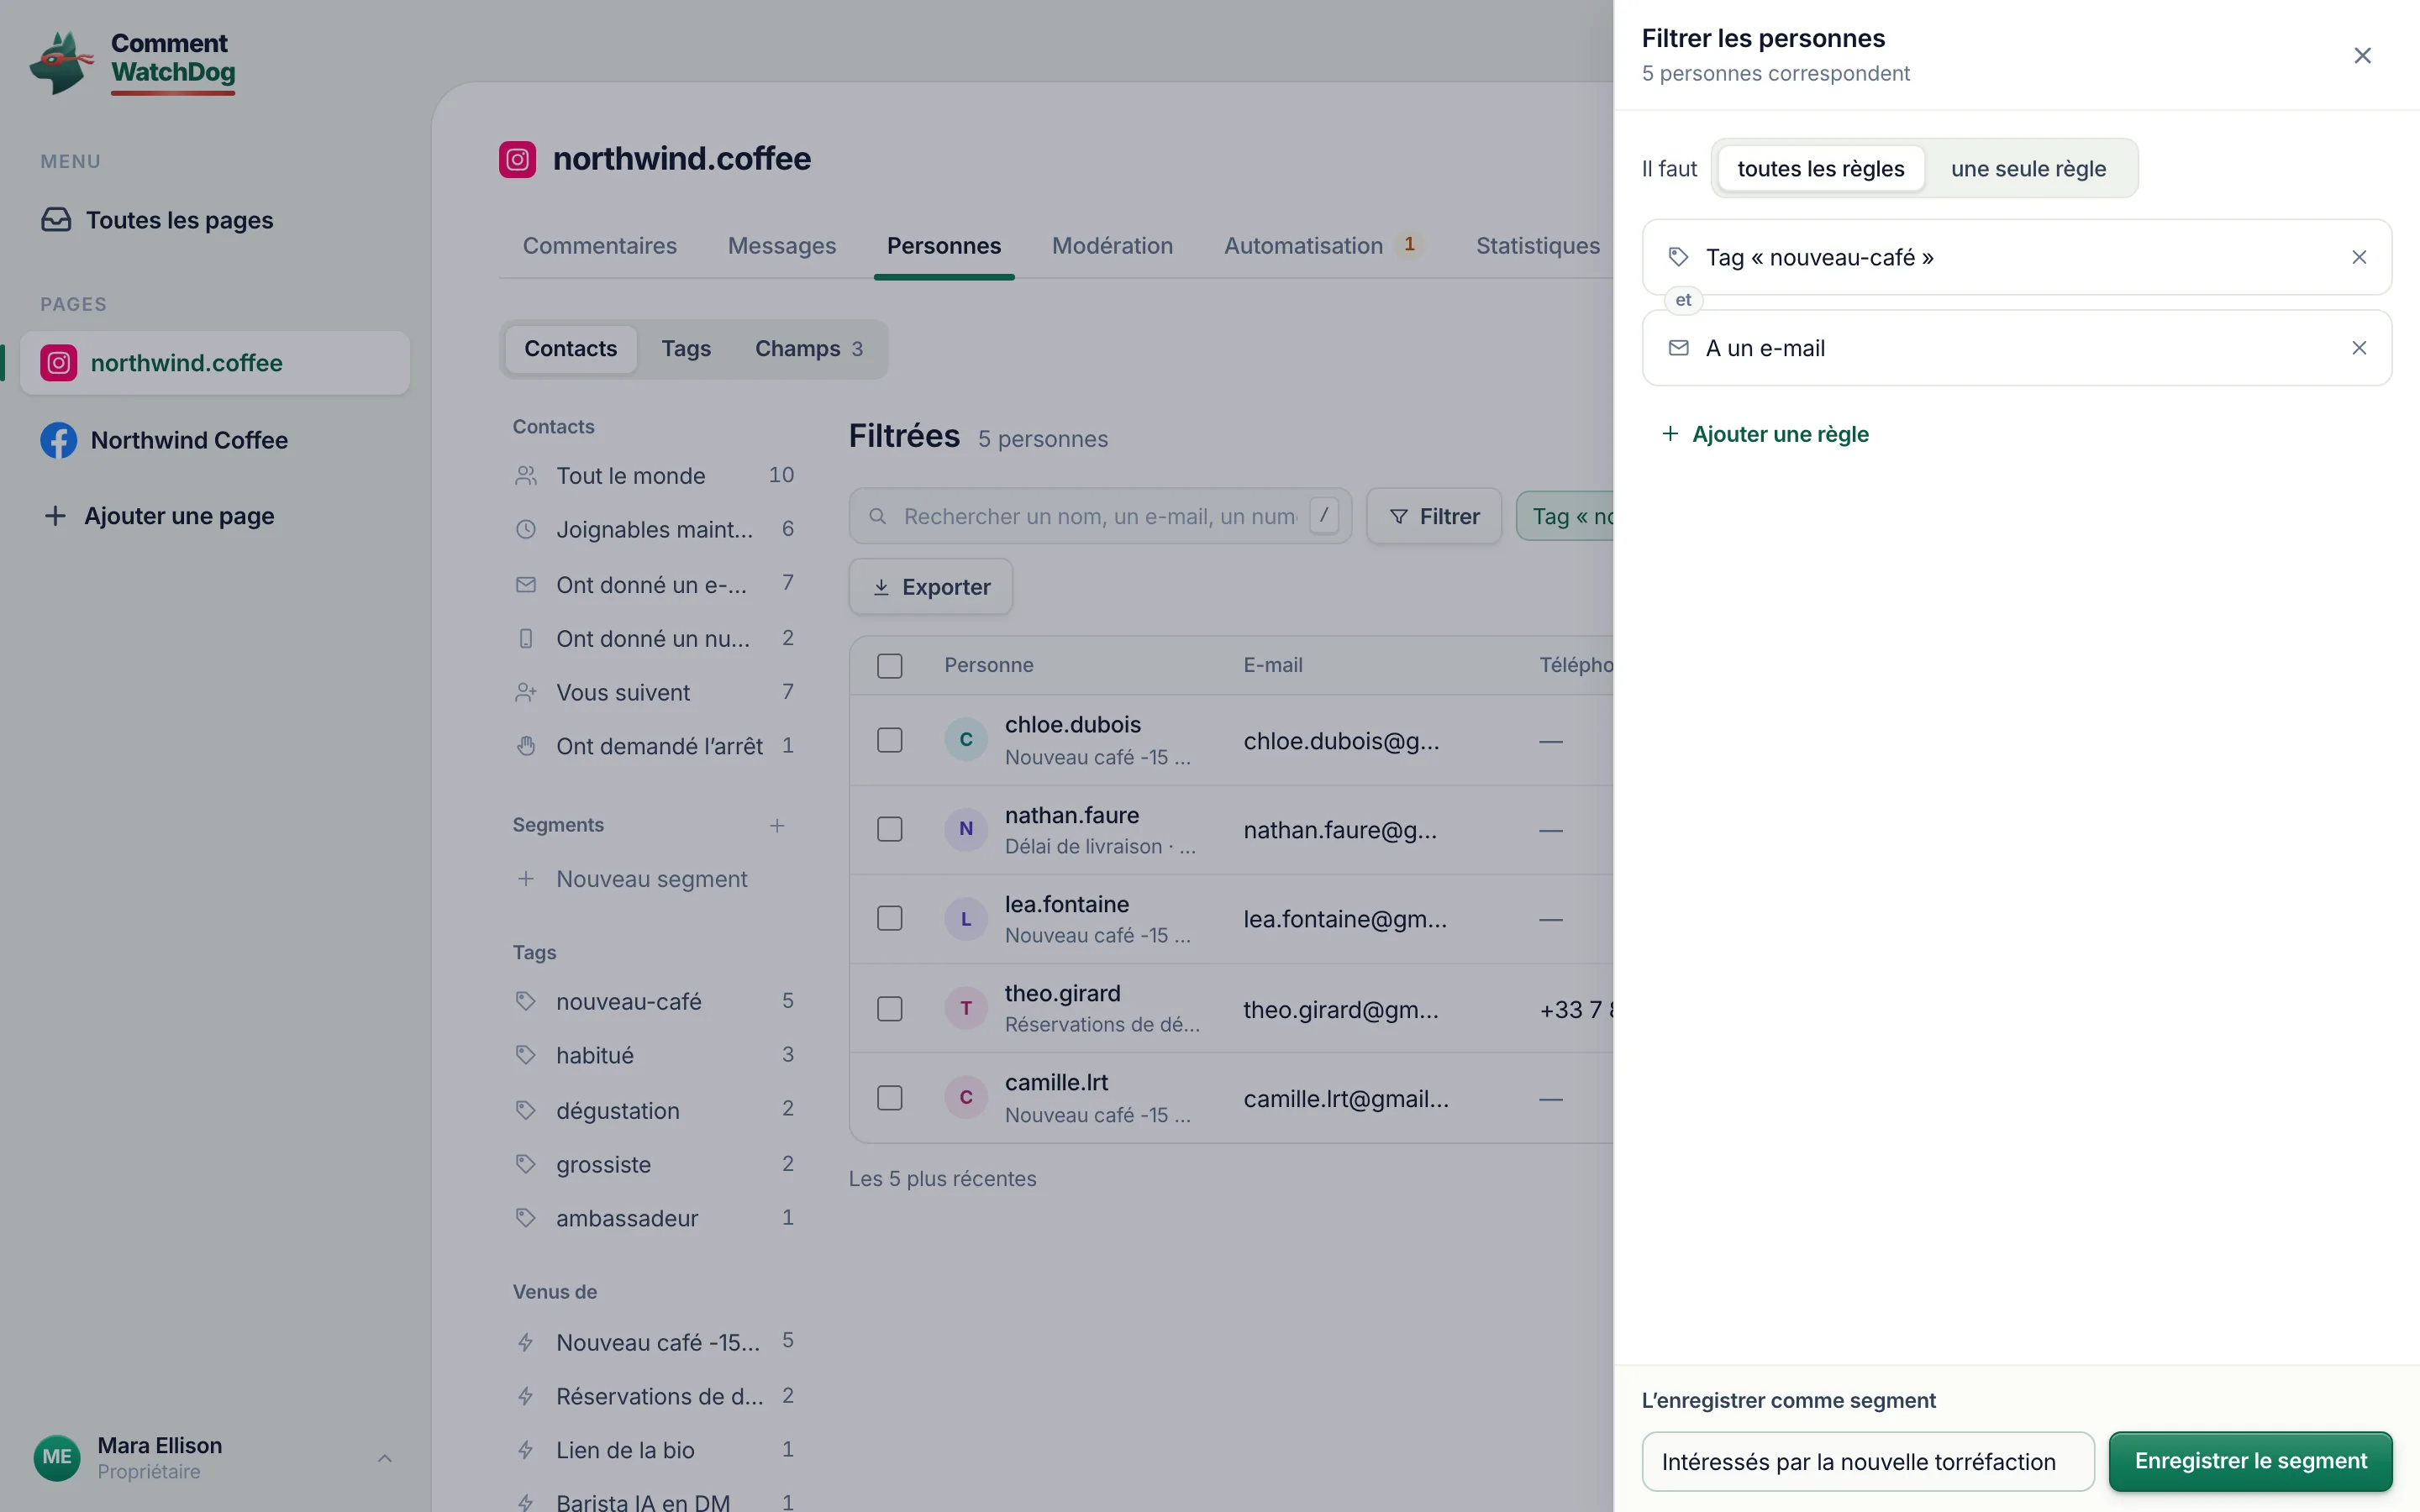Viewport: 2420px width, 1512px height.
Task: Switch to the Commentaires tab
Action: tap(600, 246)
